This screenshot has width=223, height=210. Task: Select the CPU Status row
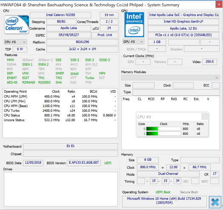pos(60,115)
